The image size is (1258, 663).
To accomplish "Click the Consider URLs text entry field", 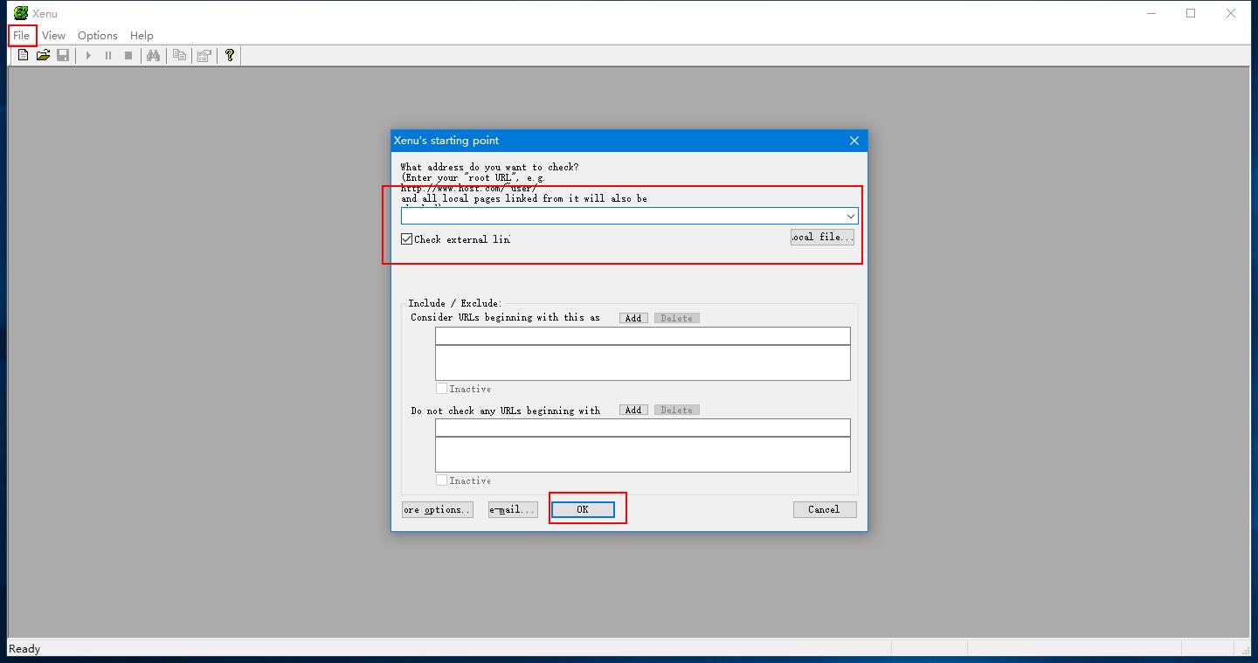I will pos(643,335).
